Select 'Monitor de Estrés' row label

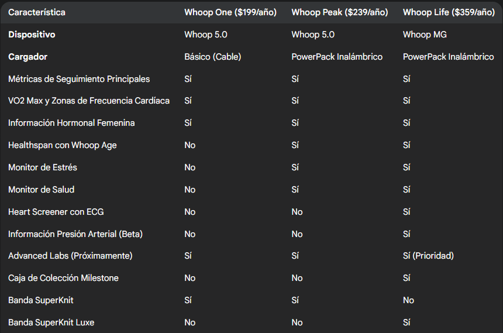(x=43, y=167)
